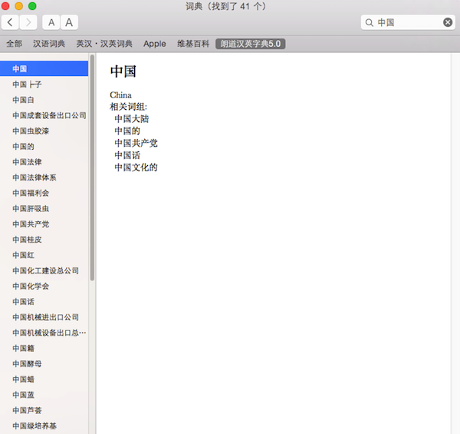
Task: Select the 中国法律 entry
Action: click(x=44, y=162)
